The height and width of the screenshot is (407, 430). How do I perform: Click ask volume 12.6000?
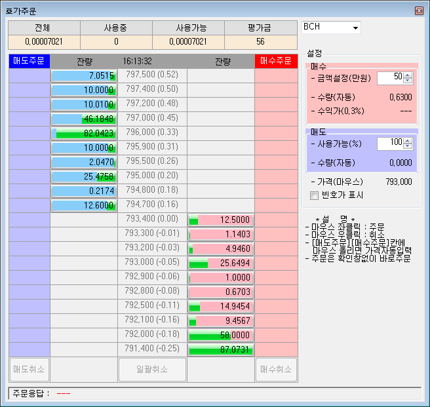pyautogui.click(x=84, y=205)
